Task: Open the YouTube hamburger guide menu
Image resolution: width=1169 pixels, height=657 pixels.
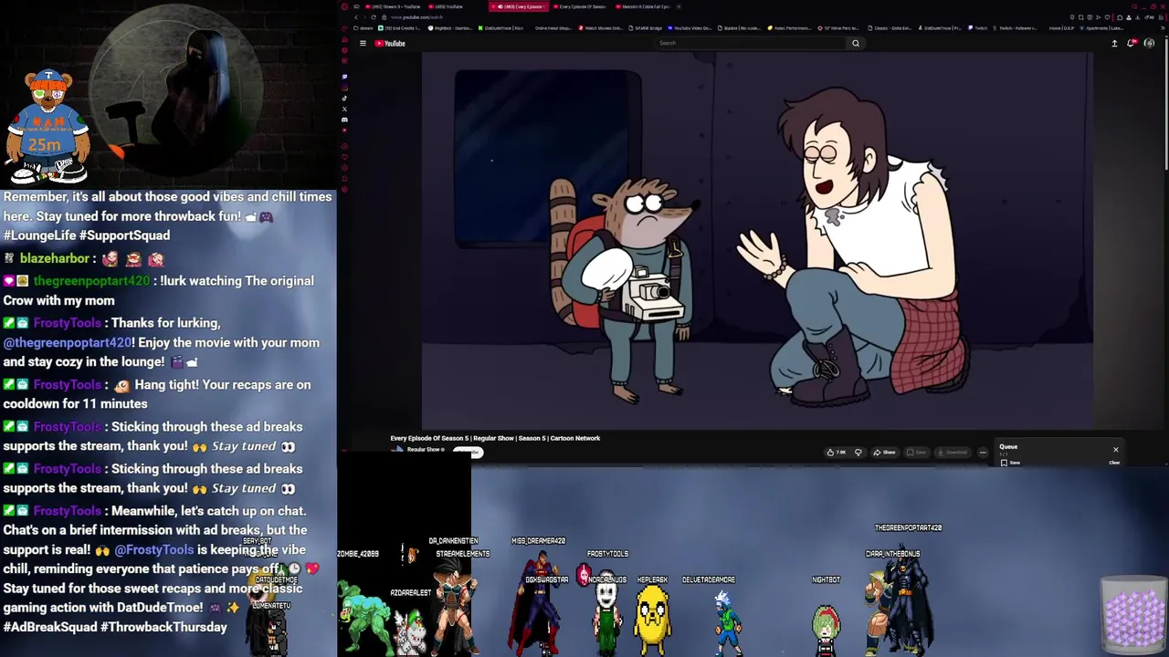Action: 363,43
